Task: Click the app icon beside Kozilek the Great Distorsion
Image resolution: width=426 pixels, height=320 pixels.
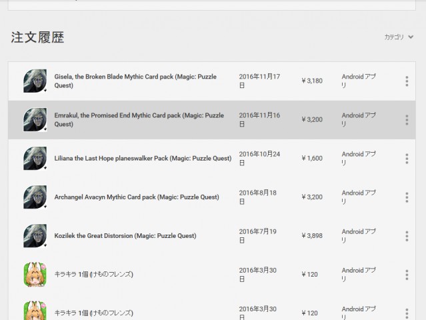Action: (35, 236)
